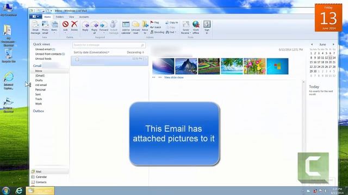Switch to the Folders ribbon tab
This screenshot has width=348, height=195.
(x=60, y=17)
